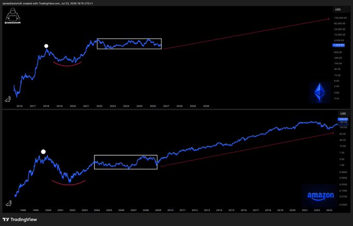Open the USD currency selector on Amazon chart
353x226 pixels.
point(343,113)
